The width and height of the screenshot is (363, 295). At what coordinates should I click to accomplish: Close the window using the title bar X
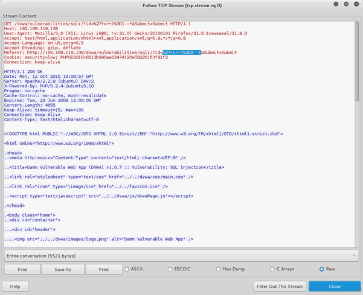[x=355, y=5]
